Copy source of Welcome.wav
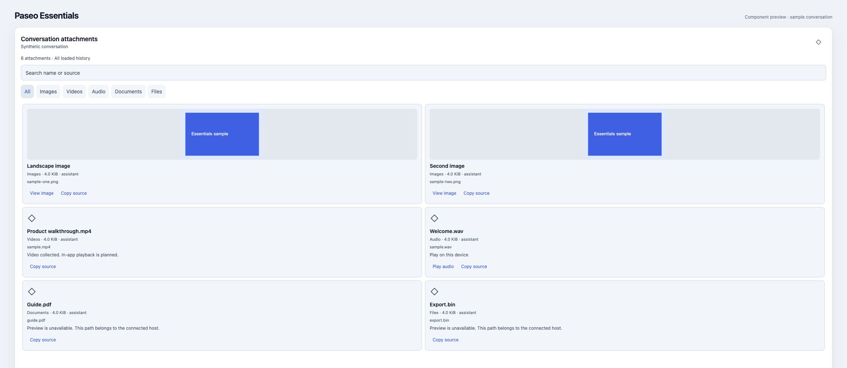The width and height of the screenshot is (847, 368). [x=474, y=267]
